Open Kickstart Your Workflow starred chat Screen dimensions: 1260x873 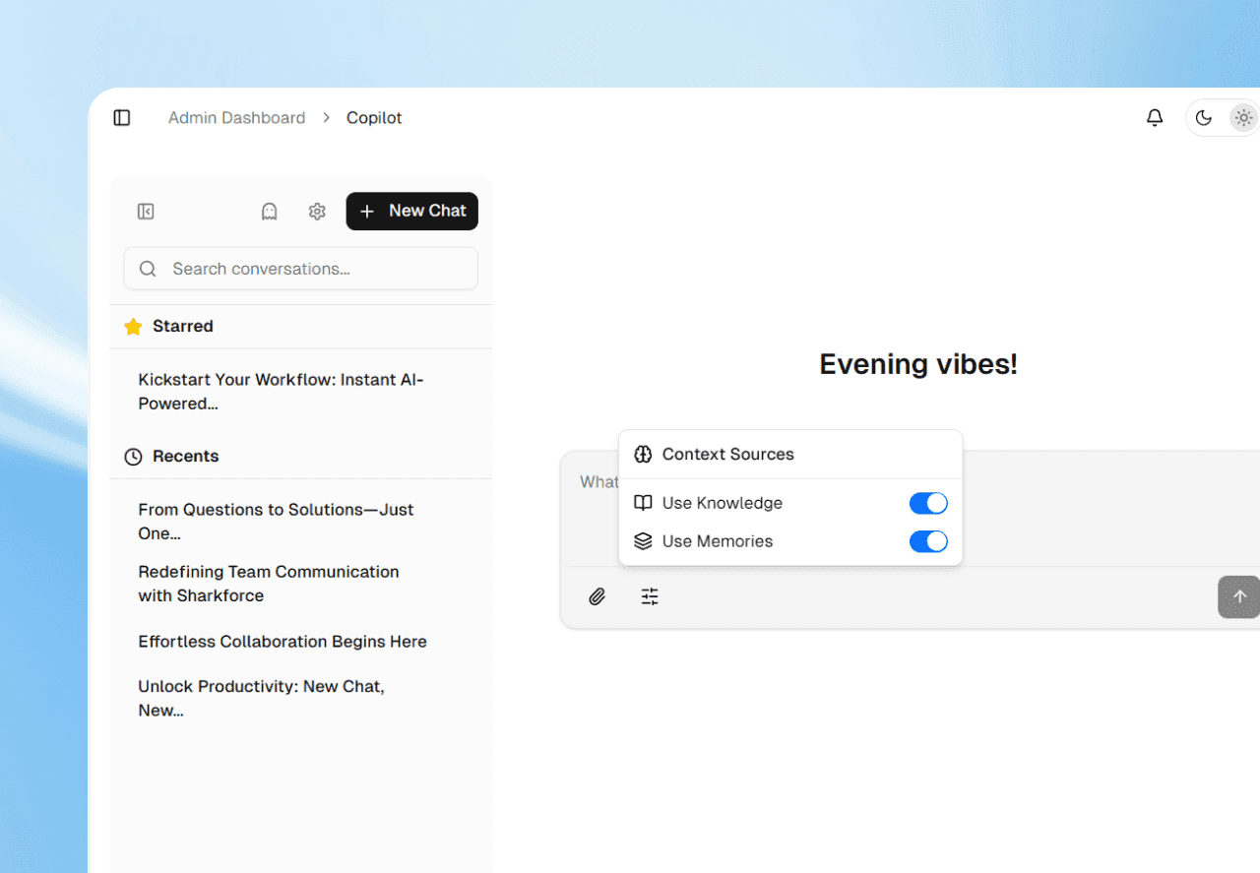click(x=283, y=392)
